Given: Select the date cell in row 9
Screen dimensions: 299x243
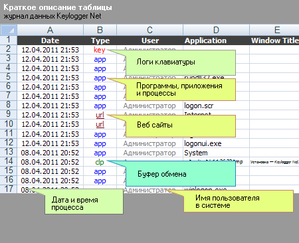Looking at the screenshot, I should click(50, 115).
